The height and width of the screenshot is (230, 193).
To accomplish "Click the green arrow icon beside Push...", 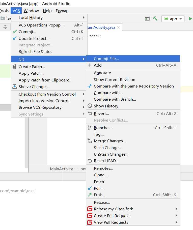I will click(x=90, y=195).
